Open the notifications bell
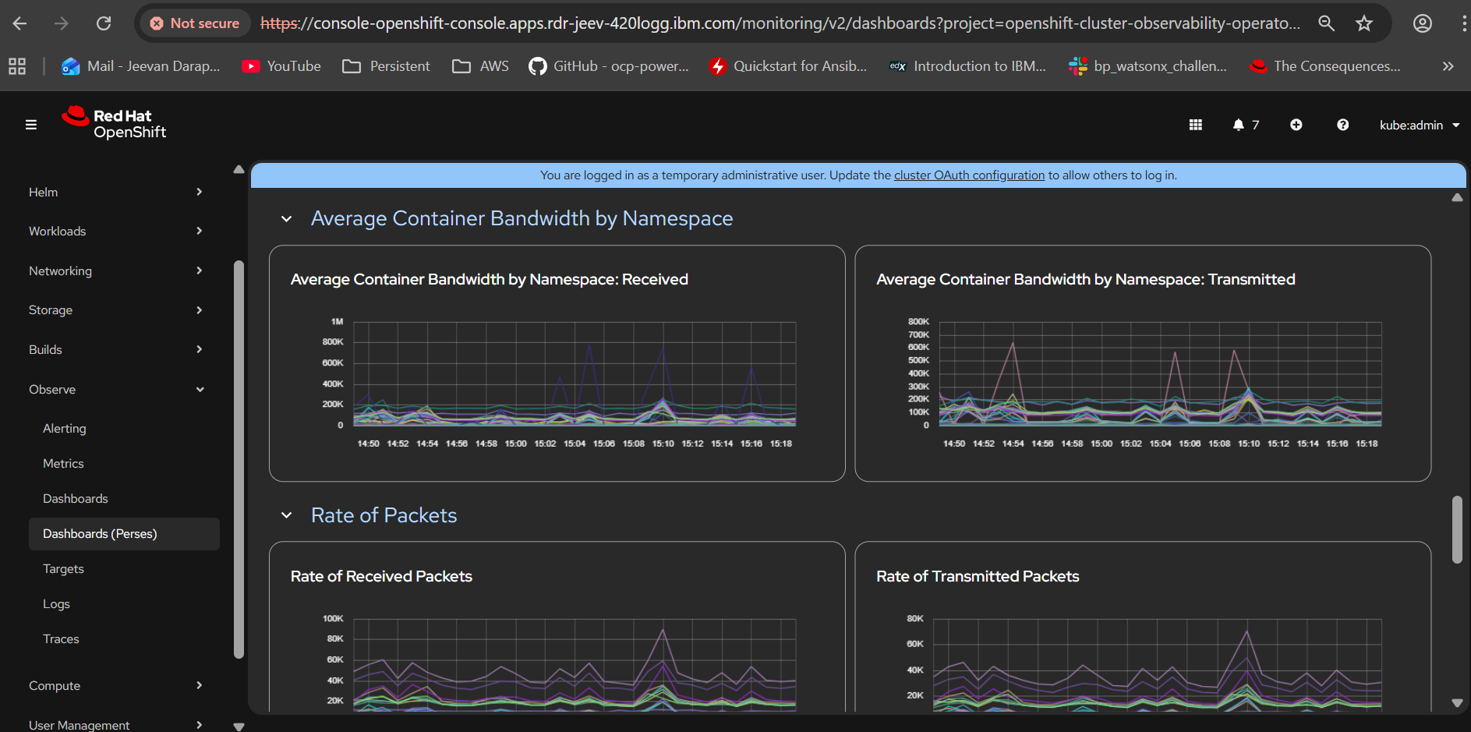 [x=1245, y=125]
